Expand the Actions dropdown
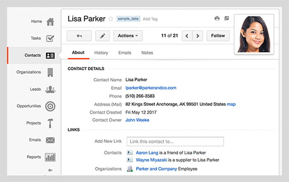Viewport: 289px width, 182px height. [x=128, y=36]
